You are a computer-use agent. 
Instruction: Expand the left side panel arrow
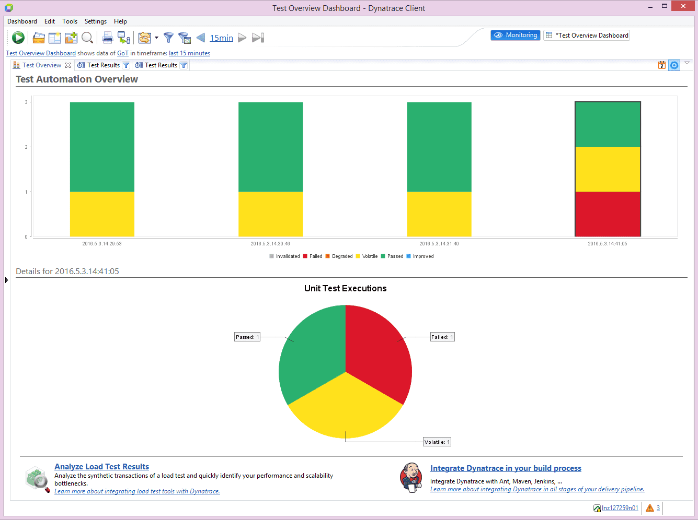(6, 280)
